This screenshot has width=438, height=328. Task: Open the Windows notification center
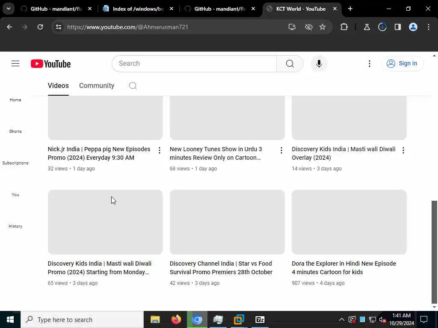424,319
